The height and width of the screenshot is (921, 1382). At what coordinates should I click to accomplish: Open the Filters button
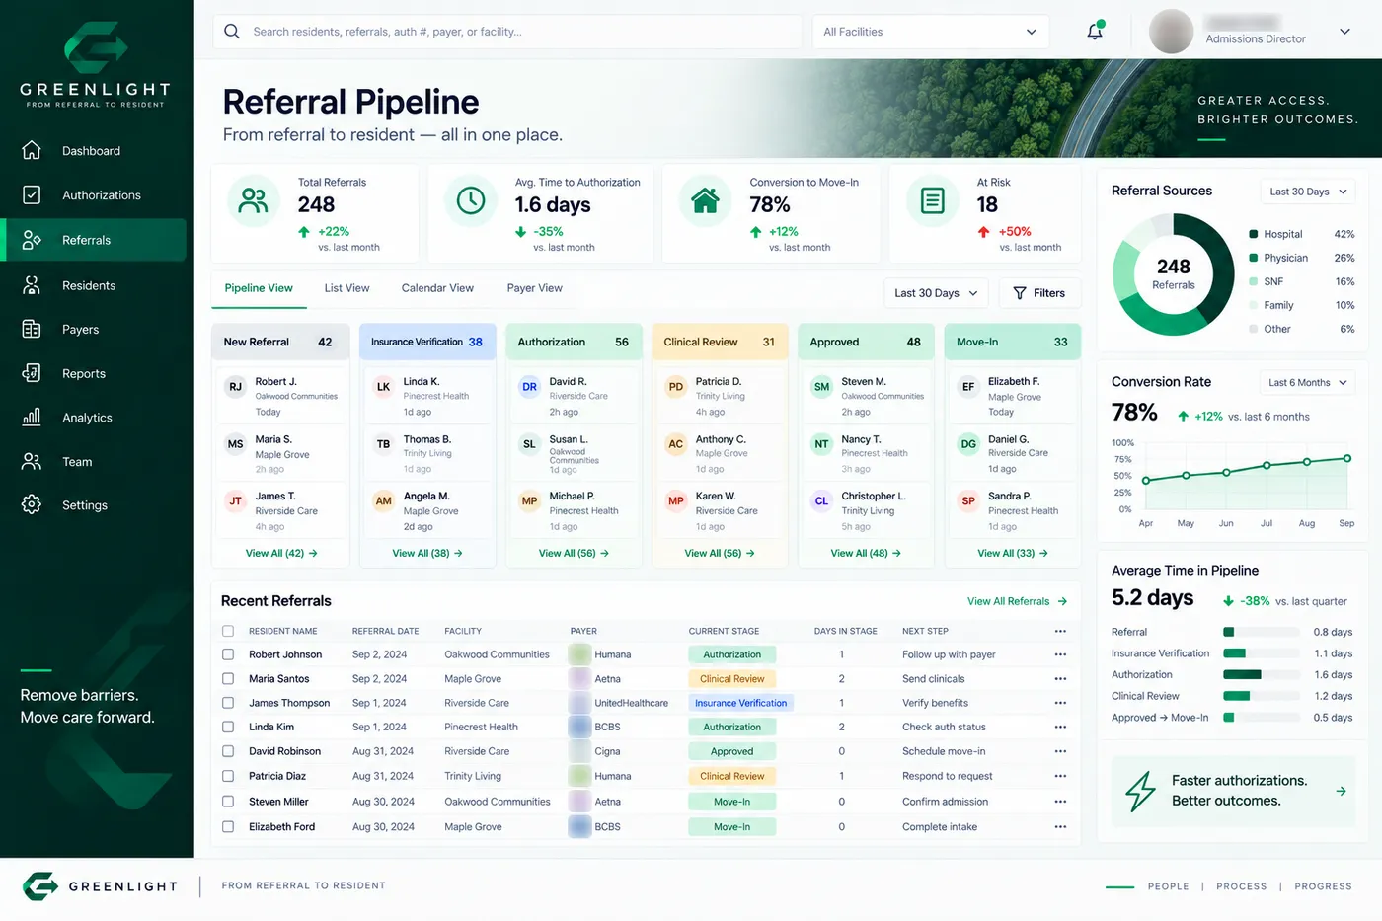click(x=1039, y=293)
